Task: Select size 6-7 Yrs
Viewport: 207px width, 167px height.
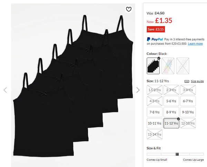Action: 188,101
